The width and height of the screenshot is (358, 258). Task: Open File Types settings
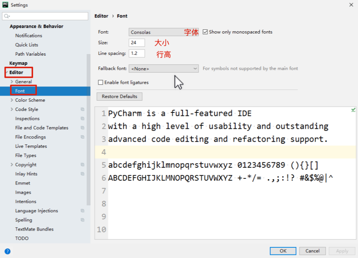pyautogui.click(x=26, y=155)
